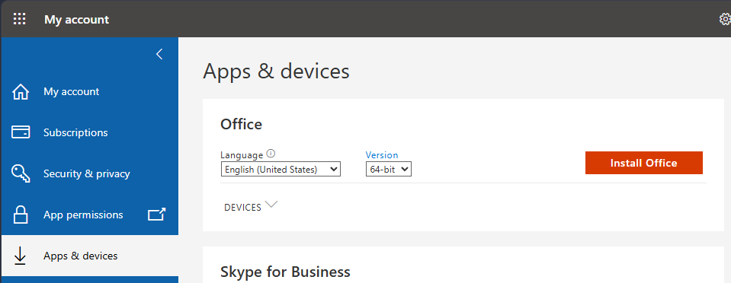Click the Version label link

click(x=382, y=155)
